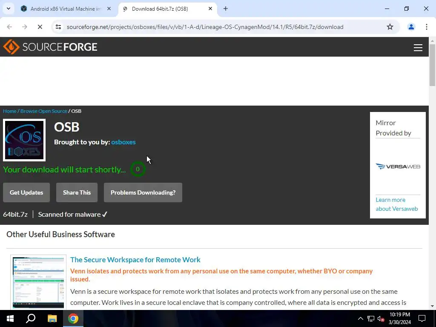Click the '64bit.7z' file name text
This screenshot has width=436, height=327.
[15, 215]
